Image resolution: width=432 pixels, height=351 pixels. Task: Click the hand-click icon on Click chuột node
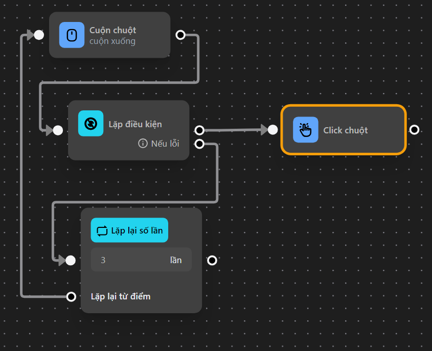[305, 130]
